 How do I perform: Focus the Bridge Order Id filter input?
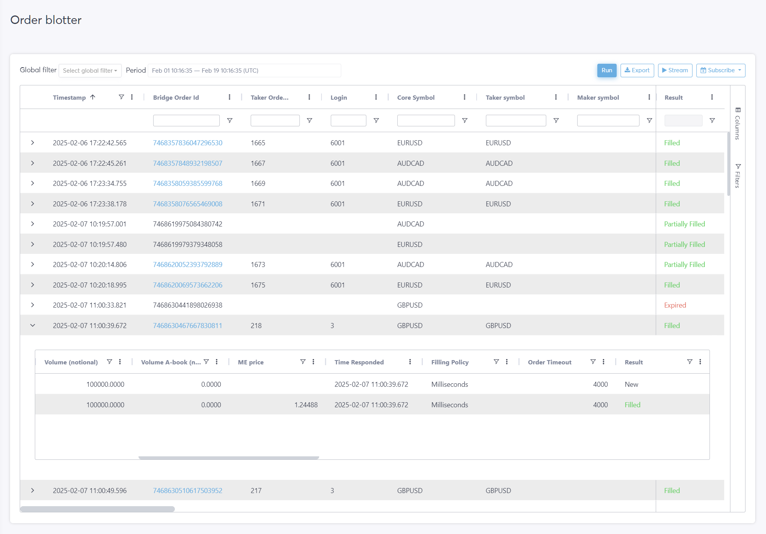click(186, 121)
